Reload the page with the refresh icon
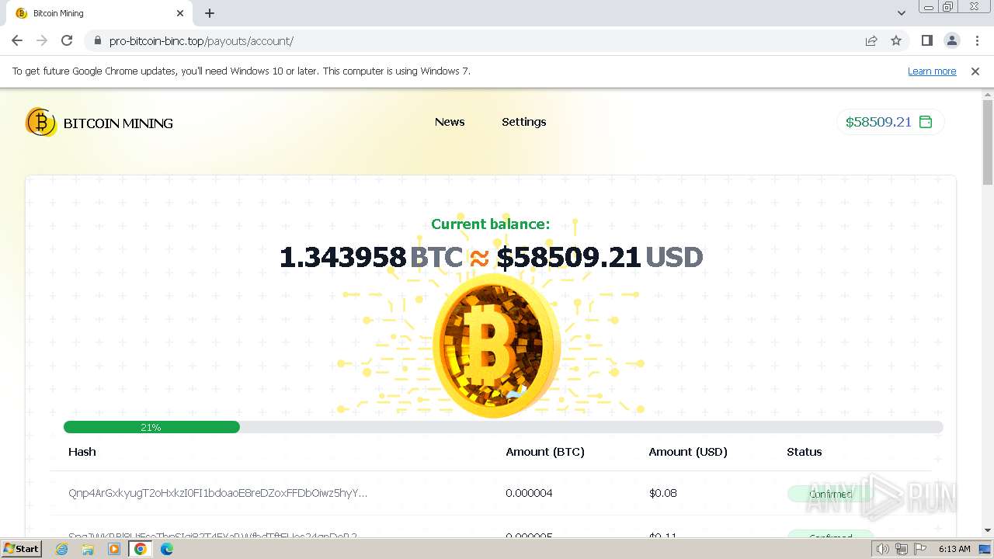The width and height of the screenshot is (994, 559). [x=67, y=40]
